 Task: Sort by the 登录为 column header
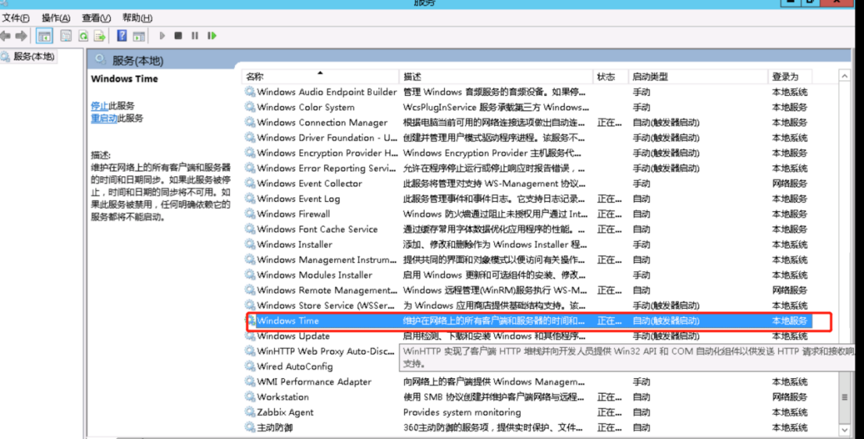click(x=790, y=76)
